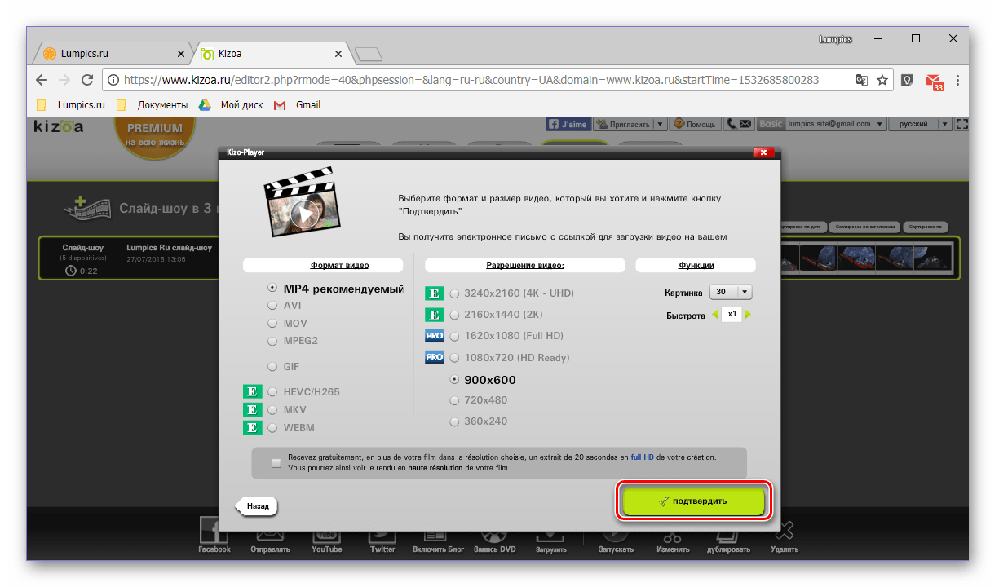Viewport: 999px width, 587px height.
Task: Click the green E badge beside MKV
Action: (253, 410)
